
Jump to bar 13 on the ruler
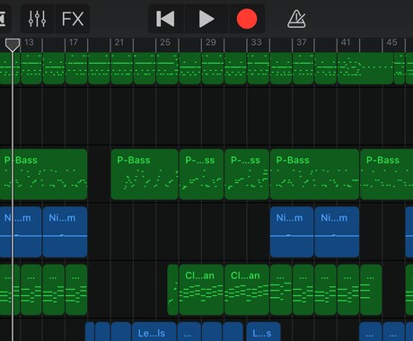[29, 42]
